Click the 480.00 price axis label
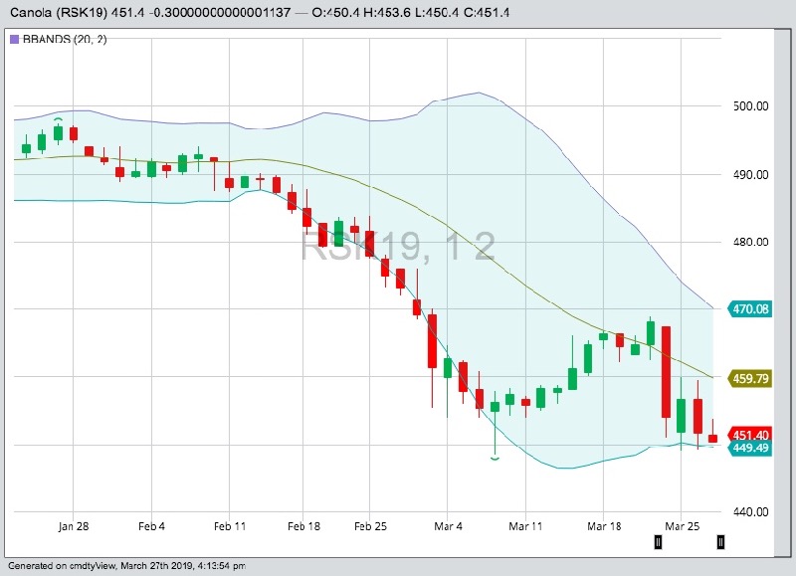796x576 pixels. point(751,242)
